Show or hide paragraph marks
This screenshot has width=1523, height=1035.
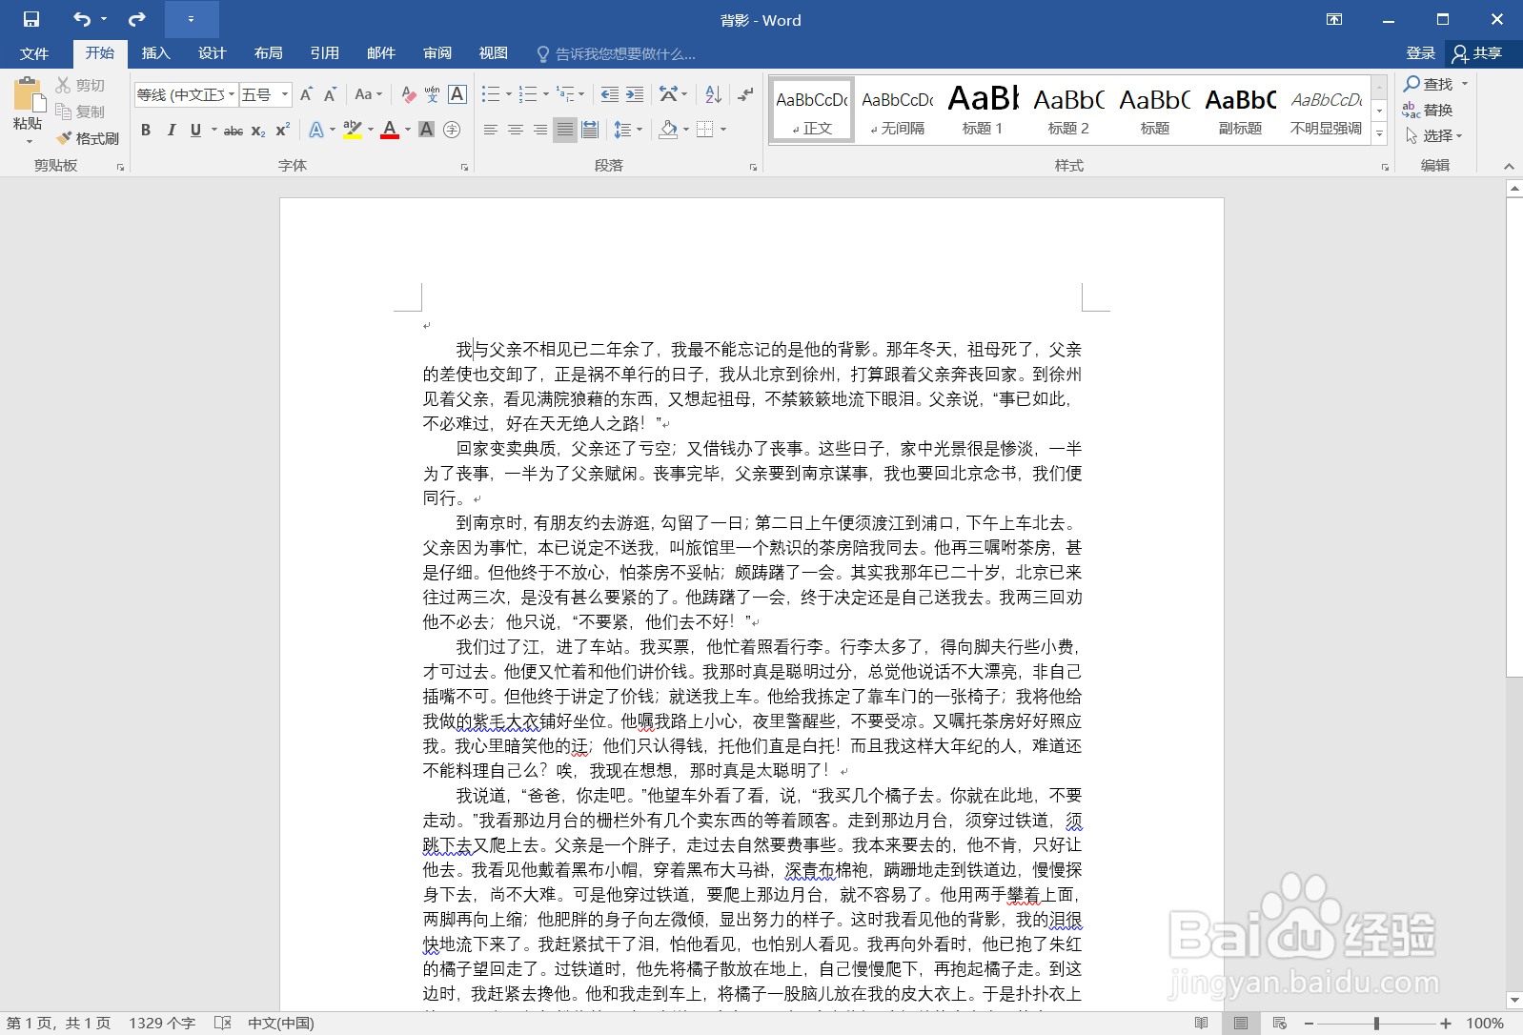pos(746,94)
